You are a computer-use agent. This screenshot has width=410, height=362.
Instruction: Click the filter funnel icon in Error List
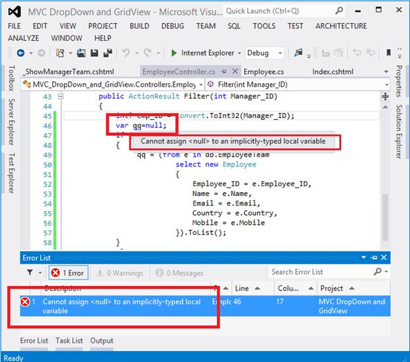(30, 273)
